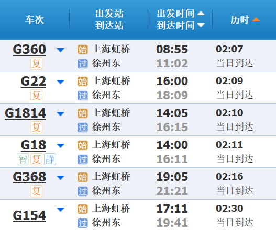The width and height of the screenshot is (276, 230).
Task: Expand stop details for train G360
Action: pos(60,50)
